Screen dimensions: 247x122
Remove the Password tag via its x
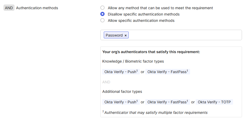tap(125, 35)
